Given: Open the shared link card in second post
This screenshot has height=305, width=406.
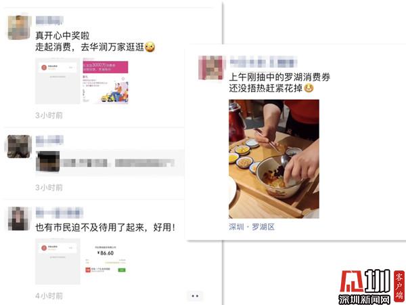Looking at the screenshot, I should (x=110, y=163).
